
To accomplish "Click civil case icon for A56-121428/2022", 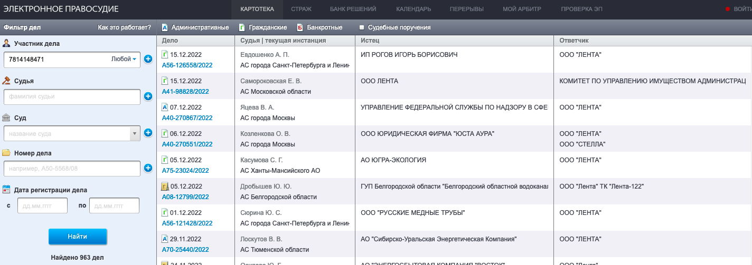I will coord(165,212).
